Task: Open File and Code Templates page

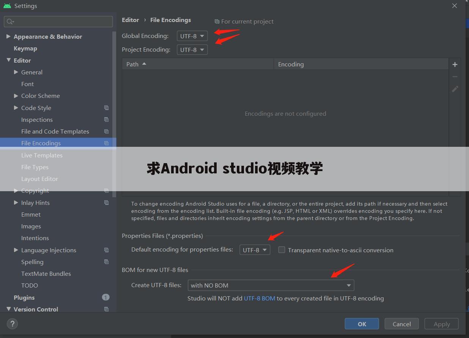Action: pyautogui.click(x=55, y=131)
